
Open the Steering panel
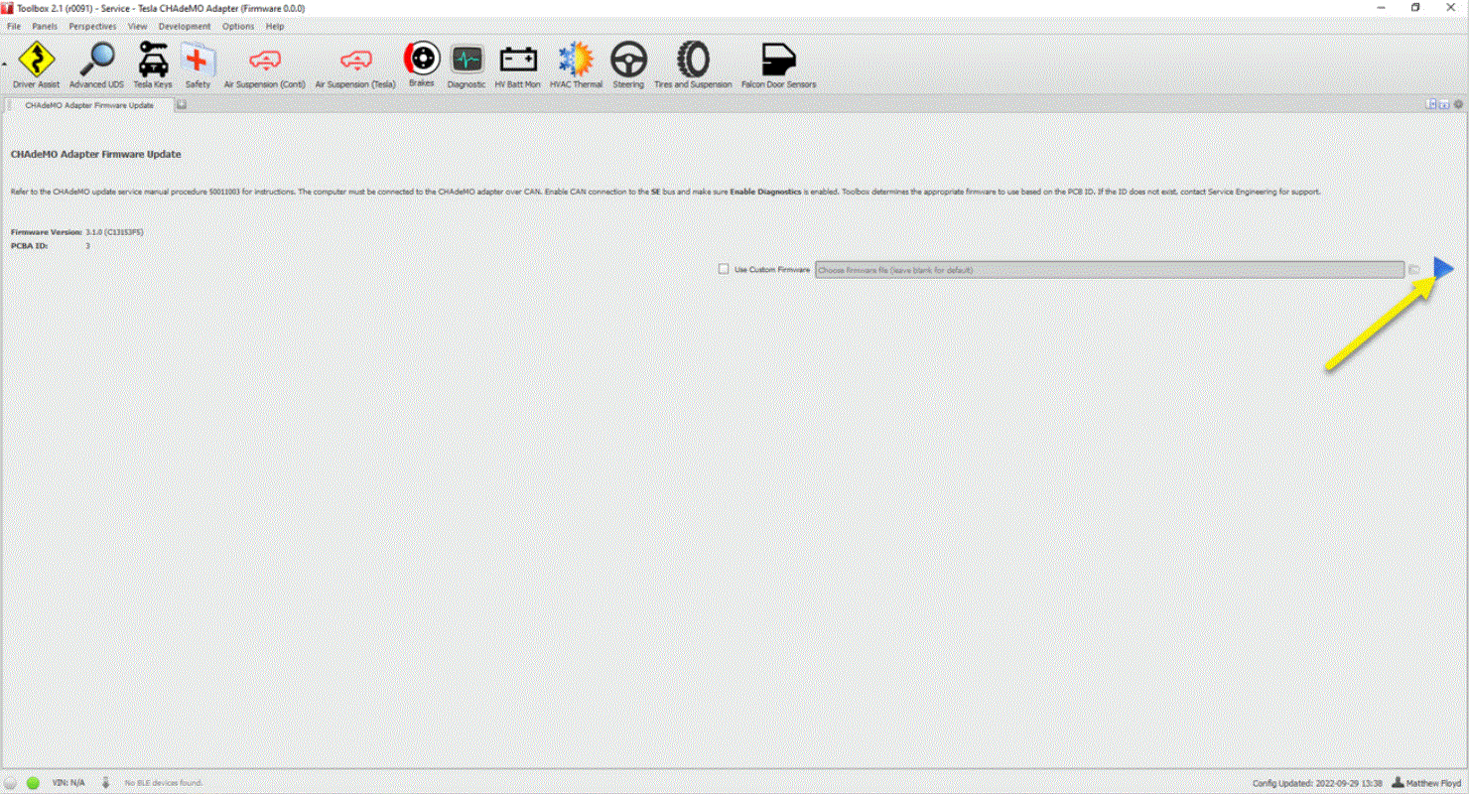pyautogui.click(x=628, y=66)
